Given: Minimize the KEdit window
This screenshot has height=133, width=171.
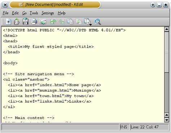Looking at the screenshot, I should (x=159, y=5).
